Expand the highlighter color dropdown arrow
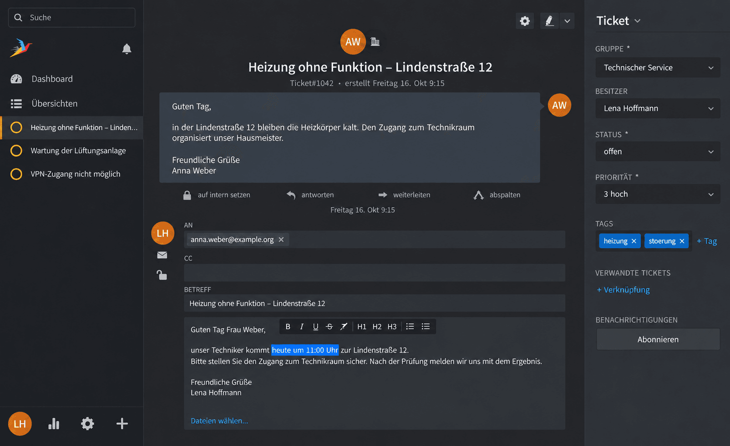 567,21
